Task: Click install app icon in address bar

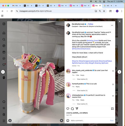Action: point(96,11)
